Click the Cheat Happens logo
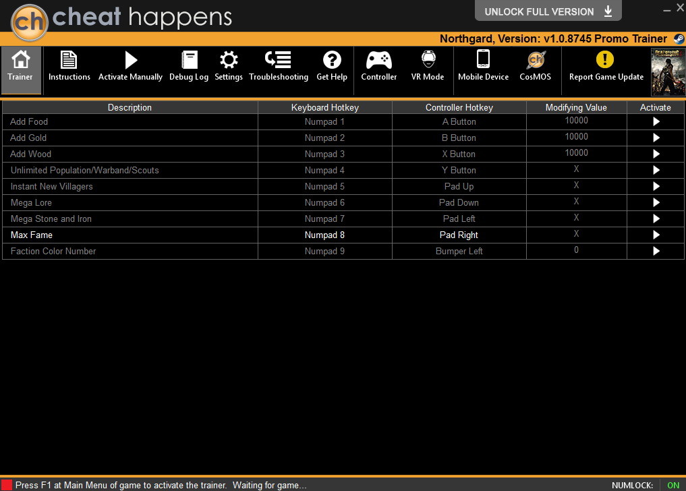 coord(29,22)
